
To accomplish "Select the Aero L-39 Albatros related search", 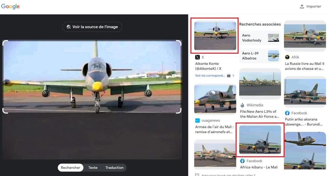I will tap(260, 56).
